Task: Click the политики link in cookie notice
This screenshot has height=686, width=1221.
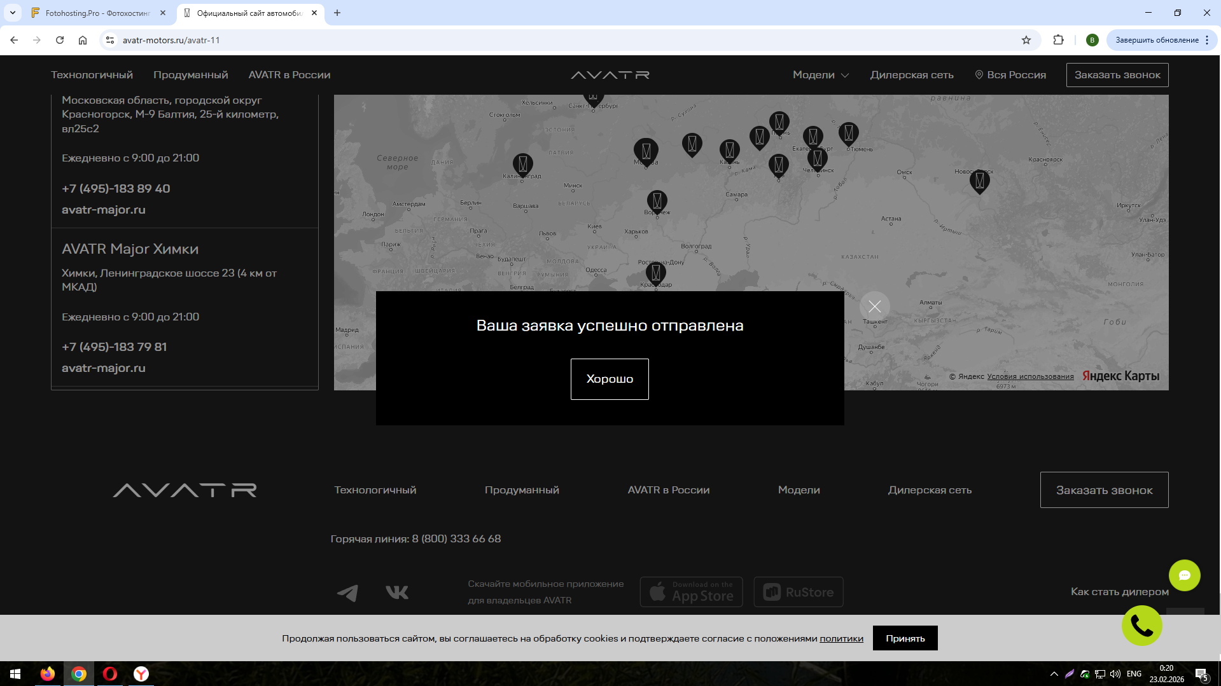Action: (841, 638)
